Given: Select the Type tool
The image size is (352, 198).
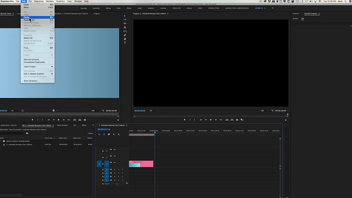Looking at the screenshot, I should (125, 43).
